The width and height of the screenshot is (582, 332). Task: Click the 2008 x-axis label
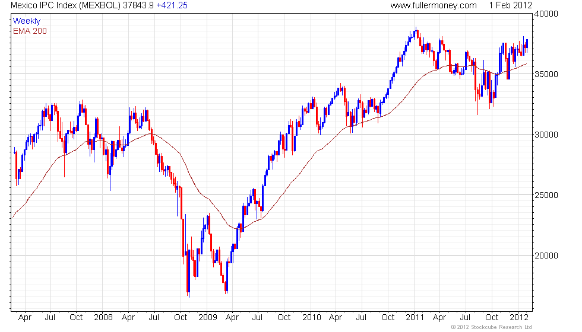click(103, 317)
